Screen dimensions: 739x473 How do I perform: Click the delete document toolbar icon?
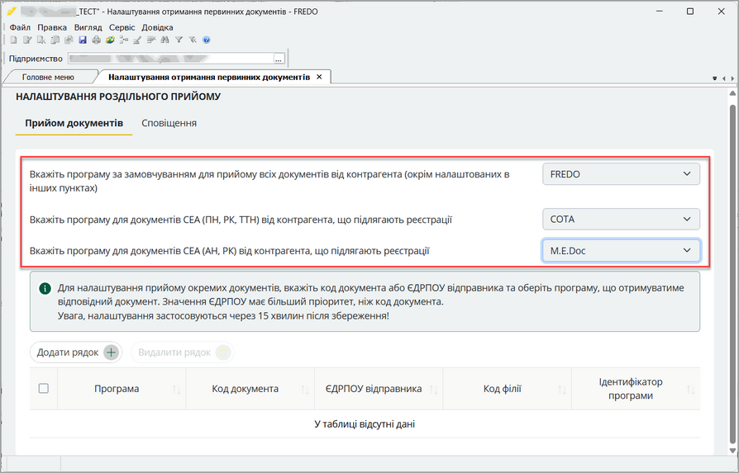(x=41, y=40)
